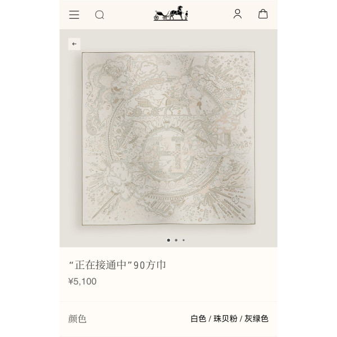Viewport: 337px width, 337px height.
Task: Select the first carousel dot indicator
Action: point(168,240)
